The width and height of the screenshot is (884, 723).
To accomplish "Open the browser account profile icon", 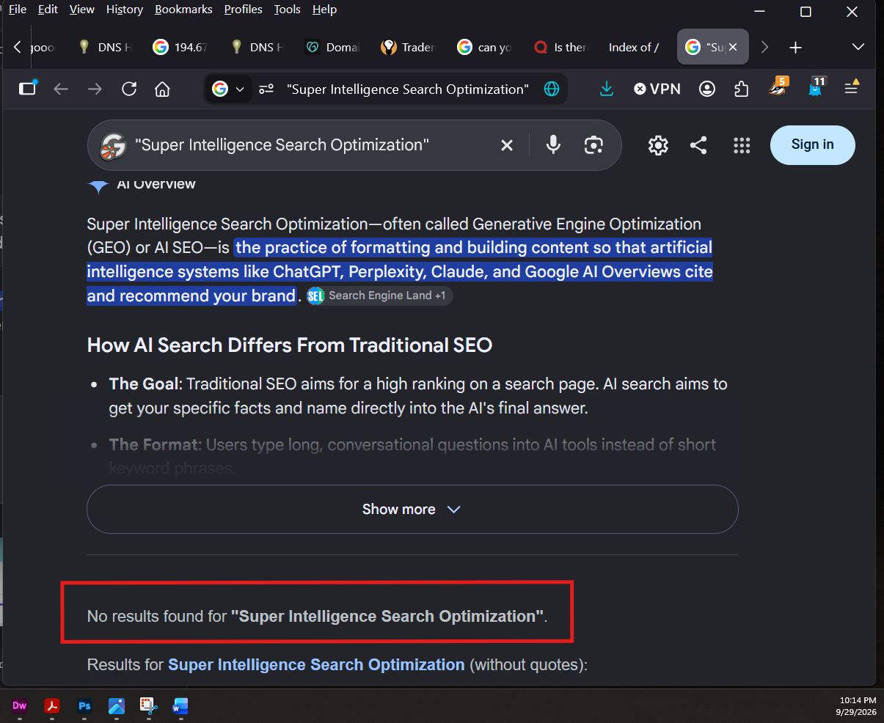I will (x=707, y=89).
